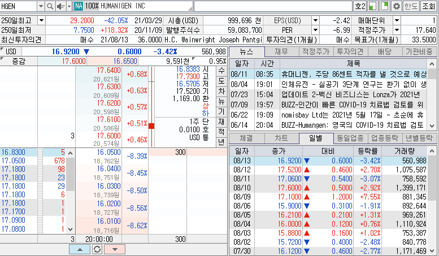Viewport: 439px width, 256px height.
Task: Click the 한도 button
Action: [411, 6]
